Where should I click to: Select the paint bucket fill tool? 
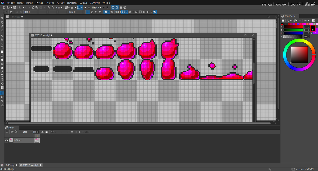click(x=2, y=84)
